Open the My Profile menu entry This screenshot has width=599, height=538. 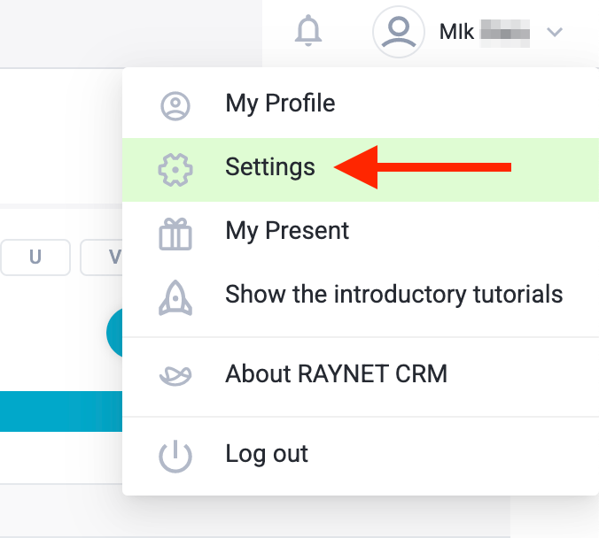coord(280,104)
